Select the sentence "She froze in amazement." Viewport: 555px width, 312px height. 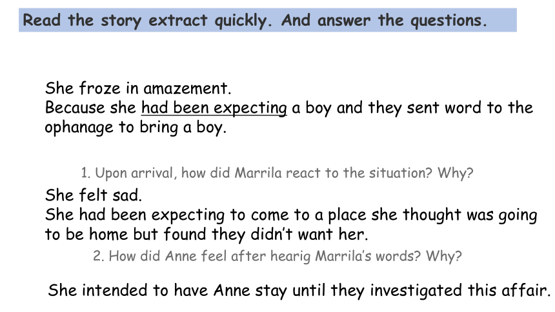(138, 88)
